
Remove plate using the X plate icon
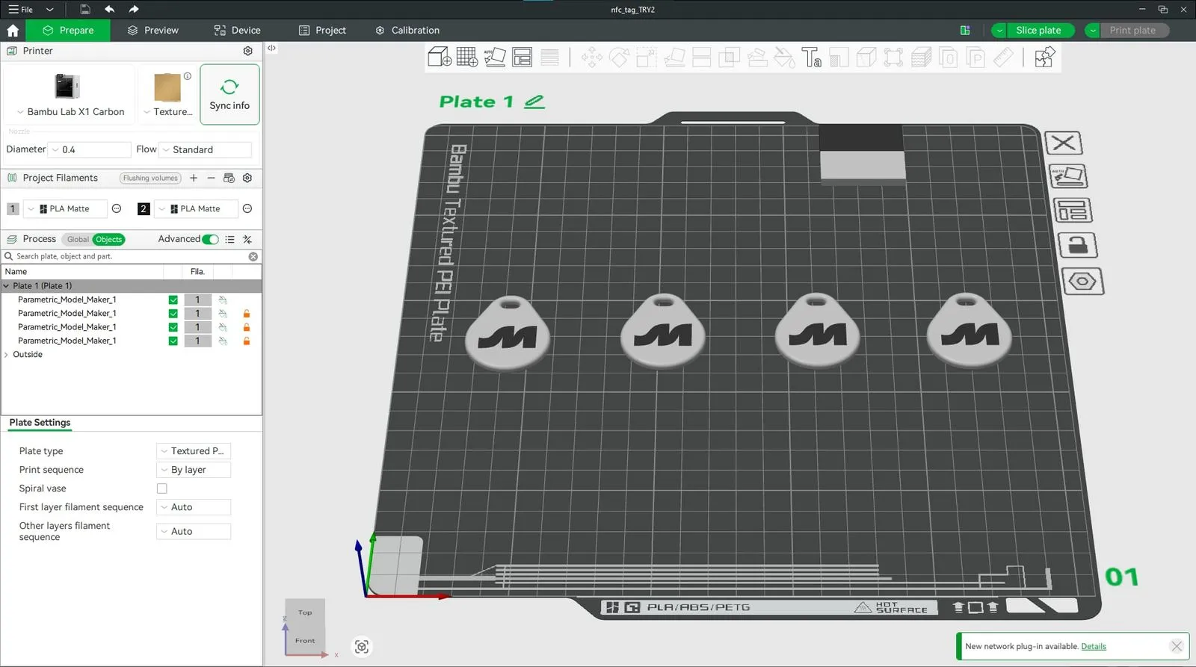click(x=1063, y=143)
